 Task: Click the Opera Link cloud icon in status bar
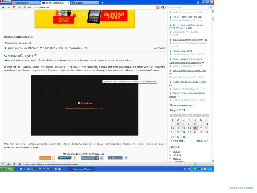(8, 164)
